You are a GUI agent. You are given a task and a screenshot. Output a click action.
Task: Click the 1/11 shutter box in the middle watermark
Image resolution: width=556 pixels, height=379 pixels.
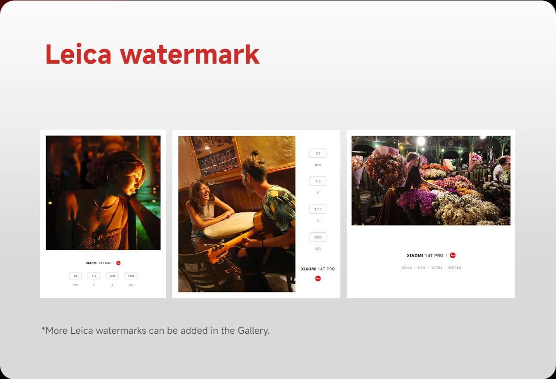[318, 209]
